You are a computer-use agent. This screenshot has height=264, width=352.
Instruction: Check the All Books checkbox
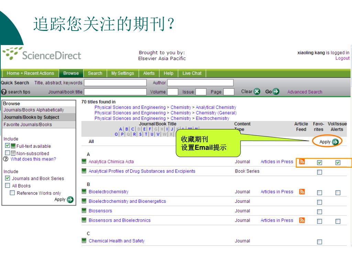[8, 185]
